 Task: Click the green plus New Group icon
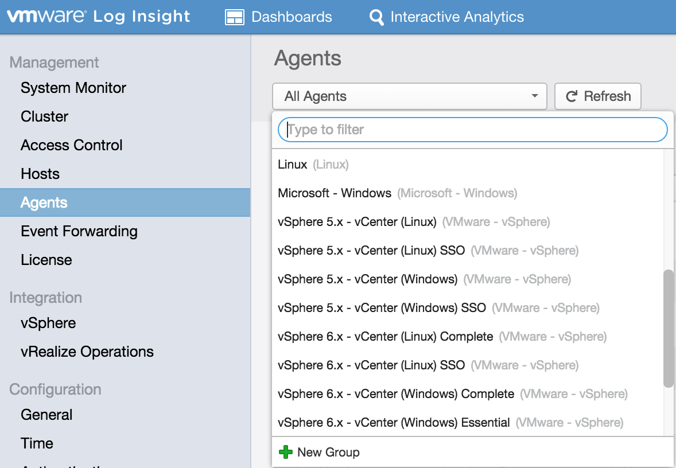coord(285,453)
